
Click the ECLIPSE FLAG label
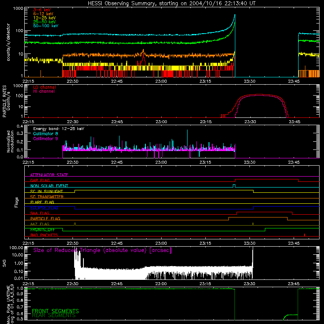44,208
